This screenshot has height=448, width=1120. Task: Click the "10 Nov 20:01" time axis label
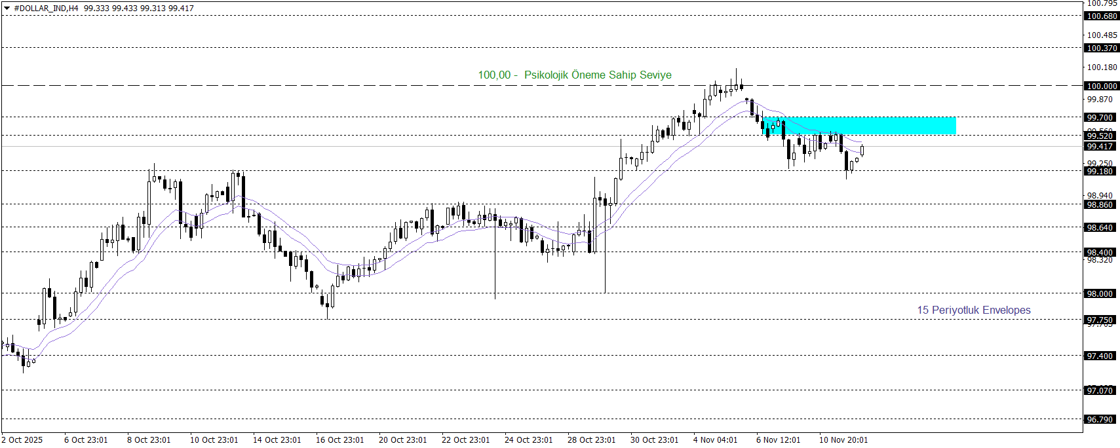tap(843, 439)
